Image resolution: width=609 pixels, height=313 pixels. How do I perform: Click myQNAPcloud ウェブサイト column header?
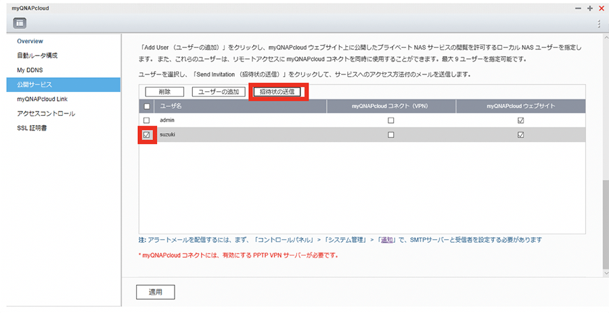[521, 106]
